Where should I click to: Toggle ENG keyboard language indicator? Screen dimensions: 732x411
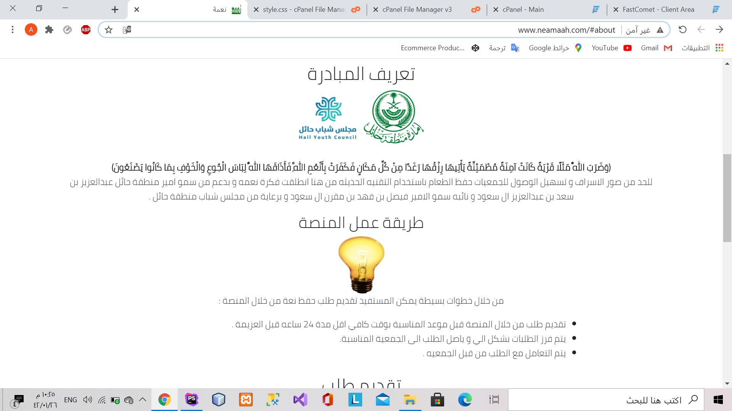click(x=71, y=400)
